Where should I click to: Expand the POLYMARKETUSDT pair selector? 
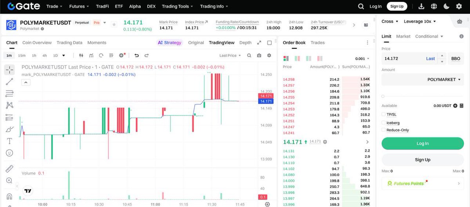click(105, 23)
